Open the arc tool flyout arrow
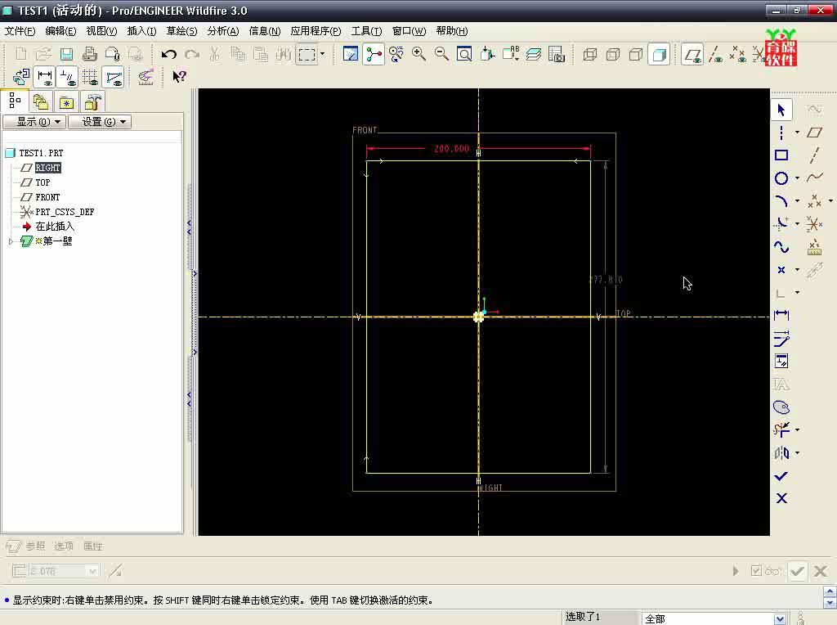Viewport: 837px width, 625px height. (x=797, y=201)
